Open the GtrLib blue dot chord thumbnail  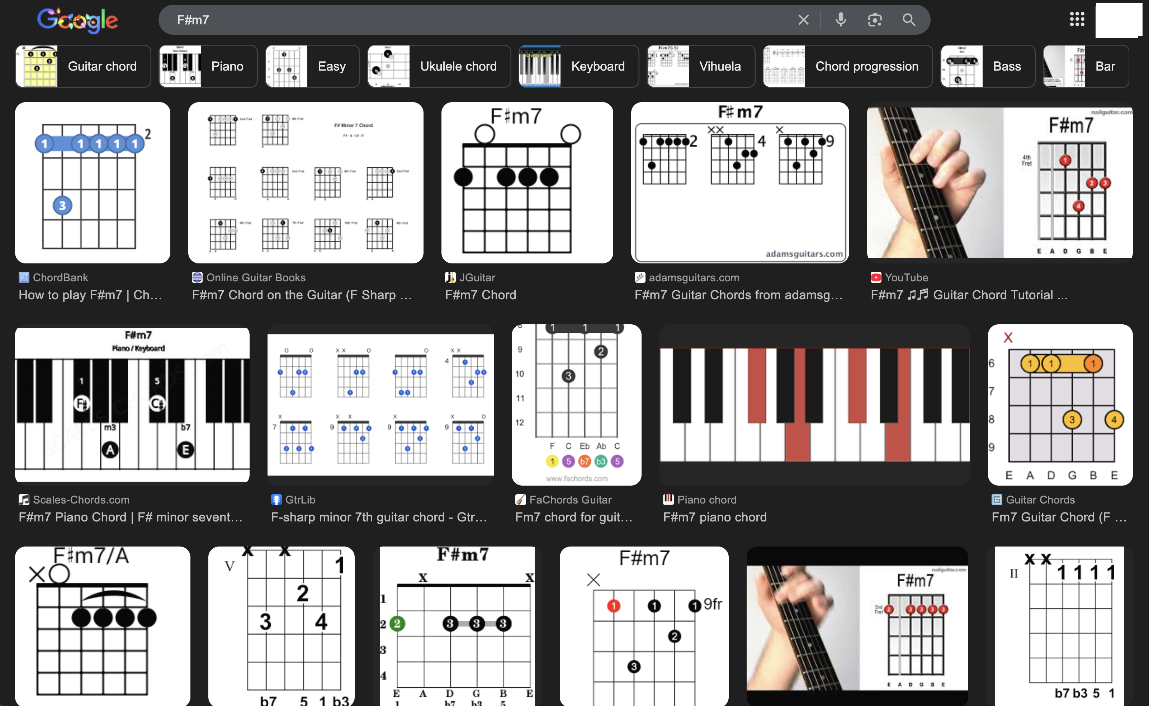(x=380, y=404)
